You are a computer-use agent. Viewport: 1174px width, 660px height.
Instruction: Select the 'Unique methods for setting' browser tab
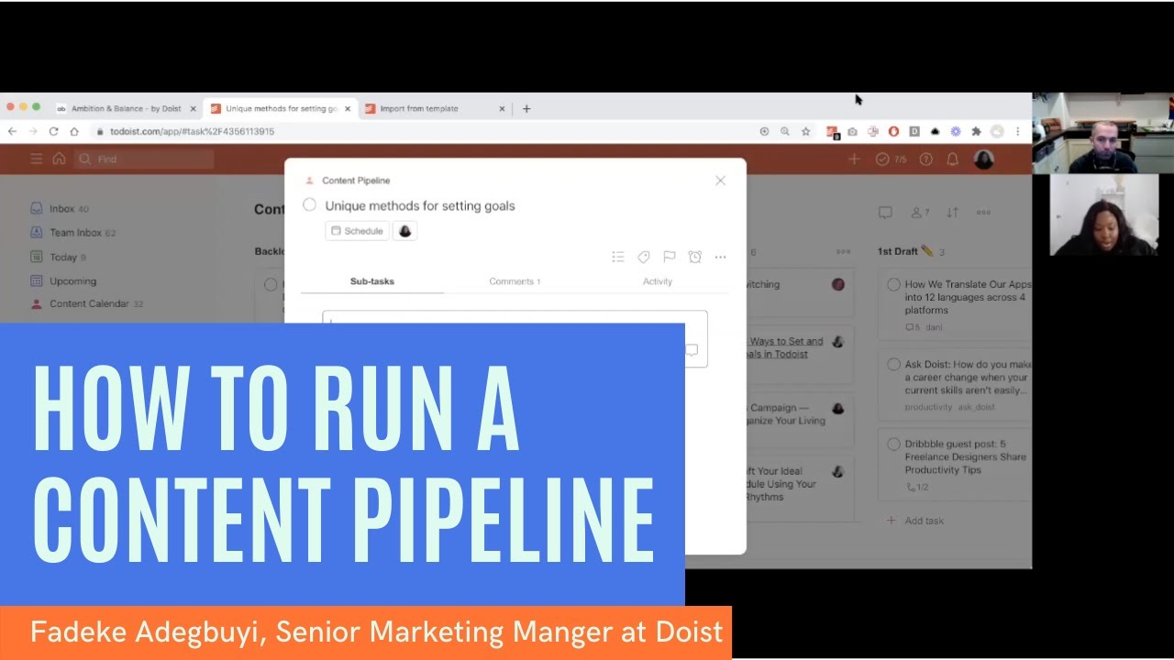tap(280, 108)
